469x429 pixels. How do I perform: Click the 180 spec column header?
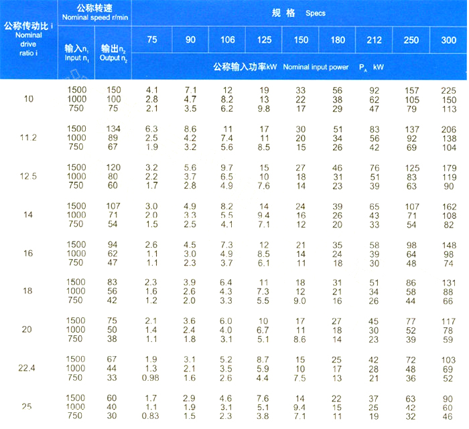[338, 40]
